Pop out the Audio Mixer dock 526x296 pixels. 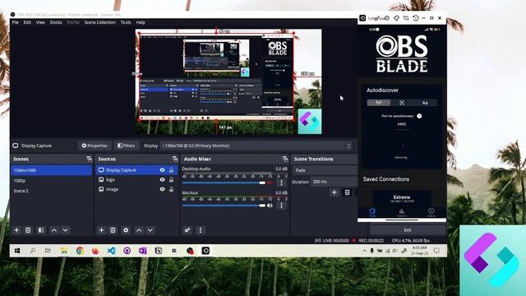tap(285, 159)
